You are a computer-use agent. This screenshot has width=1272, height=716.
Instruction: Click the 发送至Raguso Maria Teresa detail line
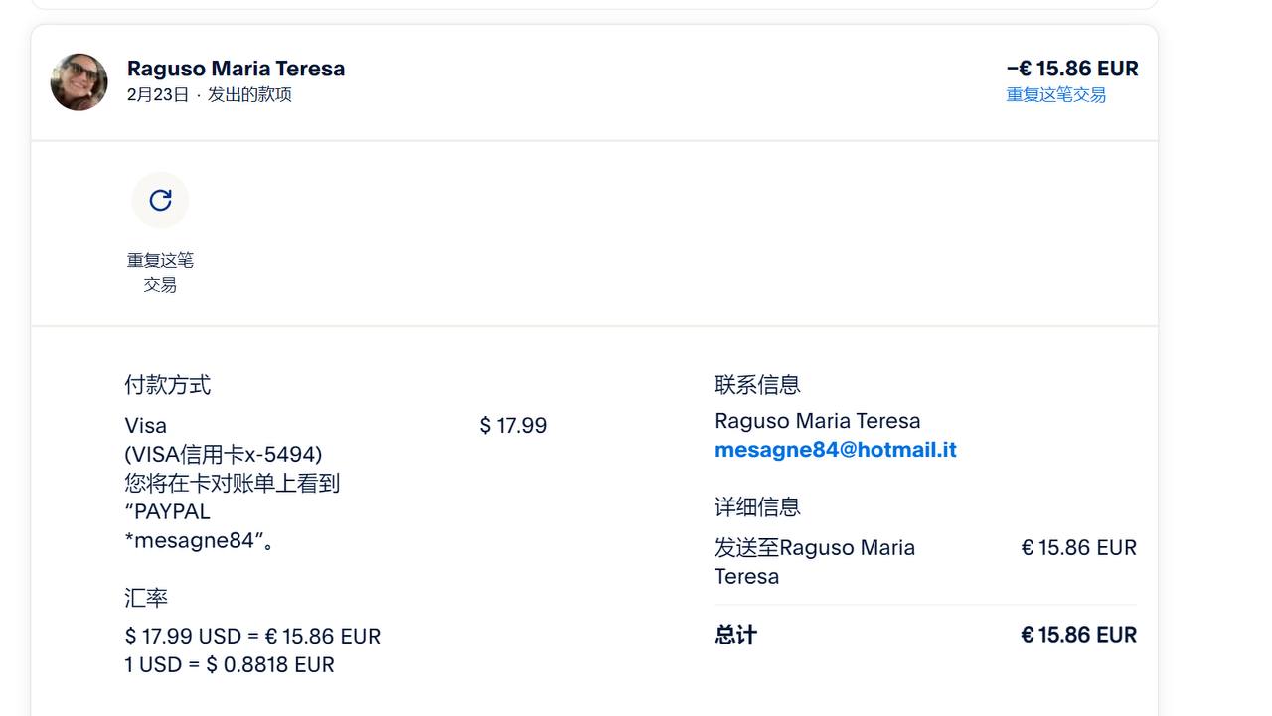click(814, 562)
